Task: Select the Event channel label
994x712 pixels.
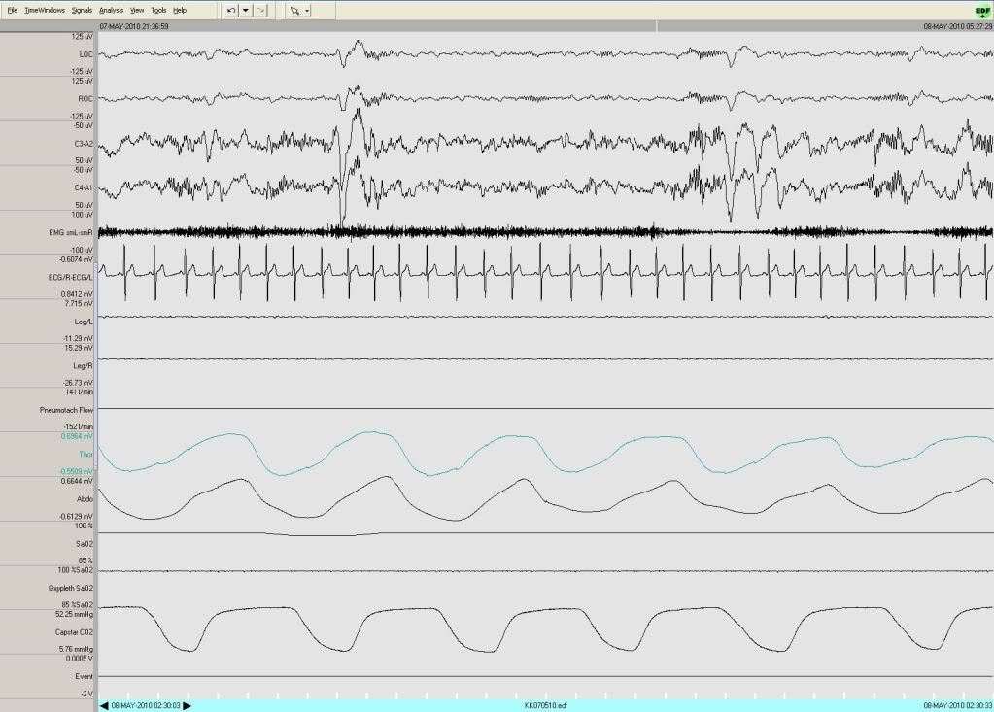Action: [84, 676]
